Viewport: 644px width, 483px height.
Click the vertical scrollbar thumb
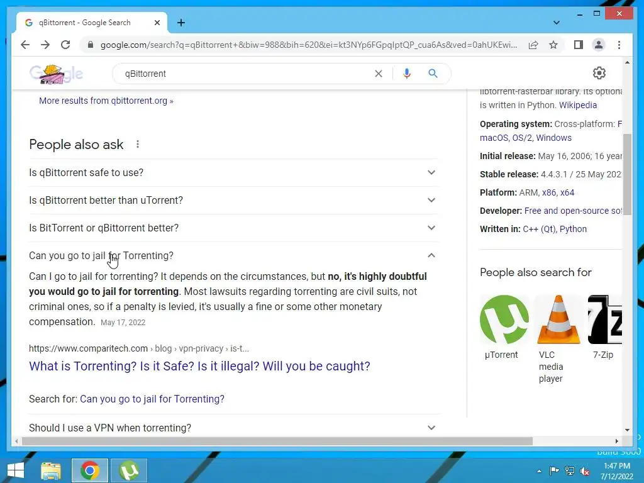pyautogui.click(x=627, y=174)
